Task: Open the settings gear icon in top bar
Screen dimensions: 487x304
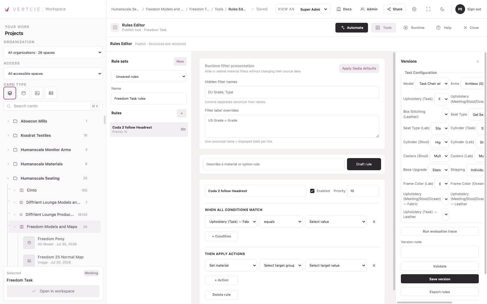Action: (414, 9)
